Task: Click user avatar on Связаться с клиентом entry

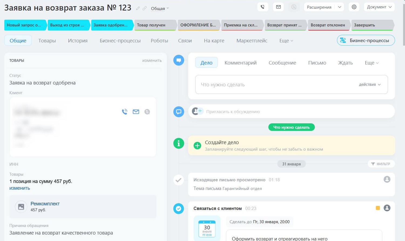Action: (x=387, y=208)
